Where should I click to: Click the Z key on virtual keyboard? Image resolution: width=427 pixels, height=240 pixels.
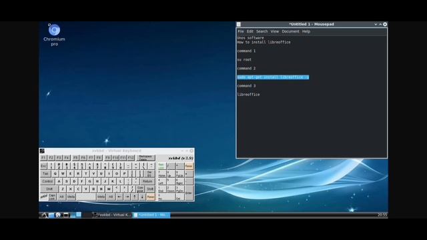pyautogui.click(x=63, y=189)
